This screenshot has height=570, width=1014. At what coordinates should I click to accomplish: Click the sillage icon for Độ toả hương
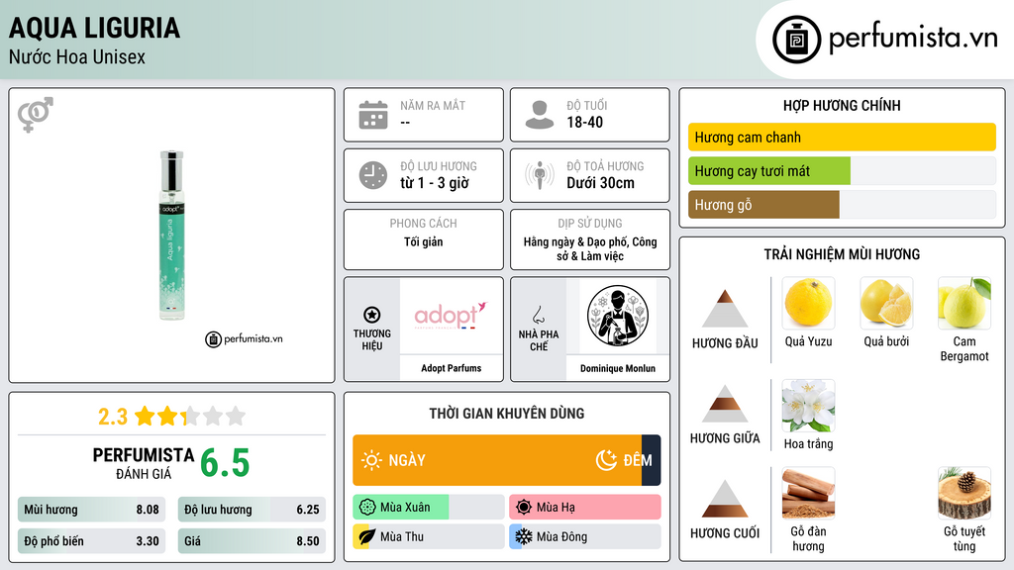540,175
